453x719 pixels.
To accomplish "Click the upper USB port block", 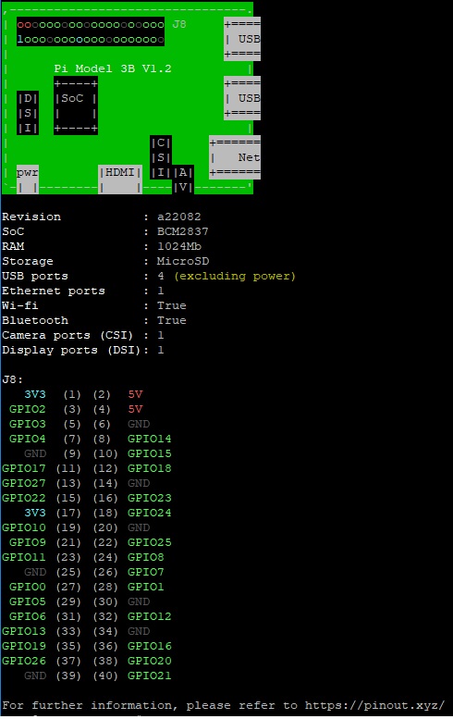I will click(242, 39).
